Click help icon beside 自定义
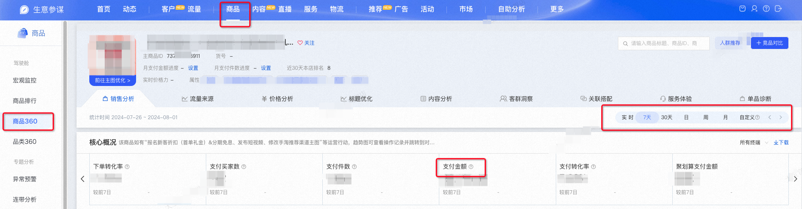Viewport: 802px width, 209px height. coord(757,117)
